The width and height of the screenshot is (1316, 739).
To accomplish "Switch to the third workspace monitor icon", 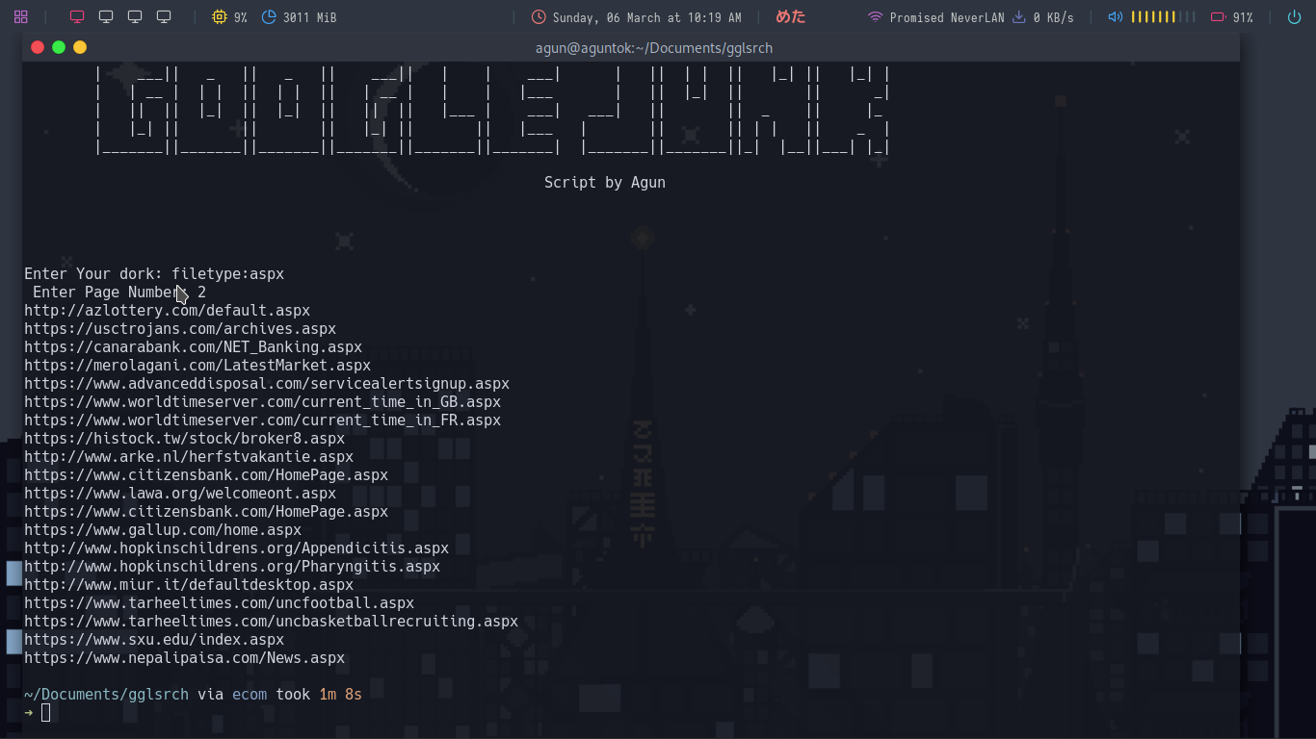I will coord(135,17).
